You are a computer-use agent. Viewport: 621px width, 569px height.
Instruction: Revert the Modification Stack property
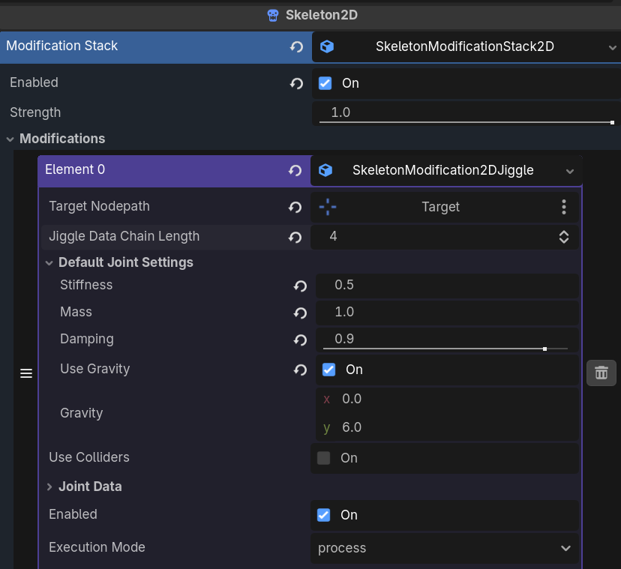(296, 46)
